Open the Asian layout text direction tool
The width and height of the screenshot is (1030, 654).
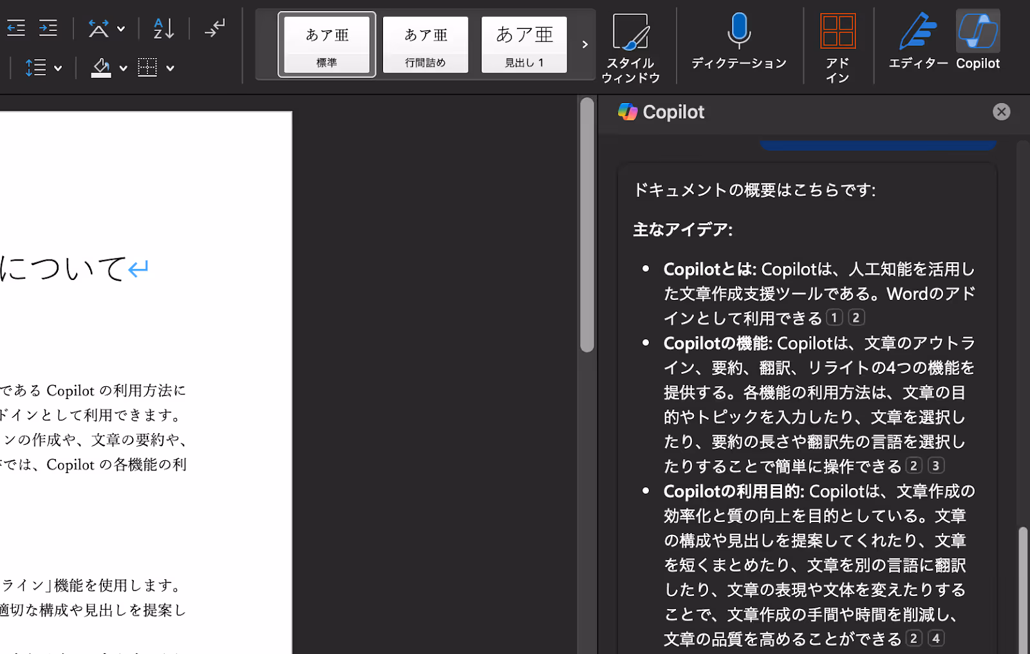(x=98, y=28)
